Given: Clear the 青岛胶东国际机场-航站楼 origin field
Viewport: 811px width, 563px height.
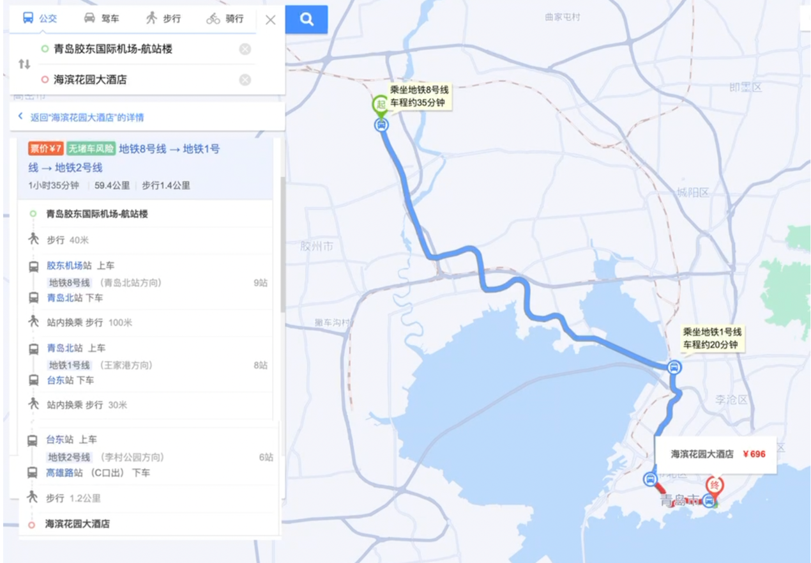Looking at the screenshot, I should [245, 49].
